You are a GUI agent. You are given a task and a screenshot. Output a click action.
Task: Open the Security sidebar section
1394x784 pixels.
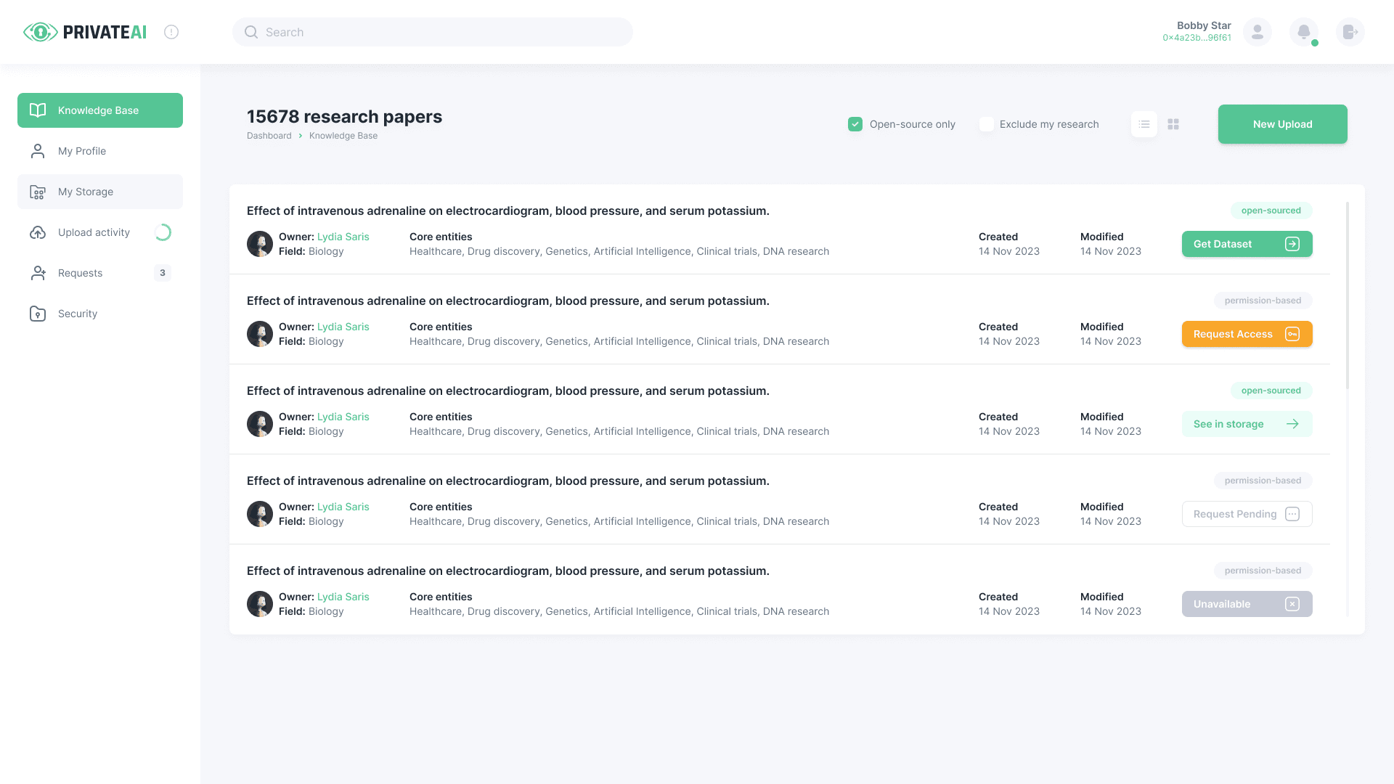(77, 314)
